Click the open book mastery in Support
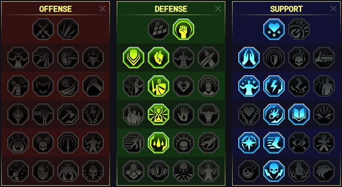Image resolution: width=342 pixels, height=187 pixels. (x=299, y=114)
